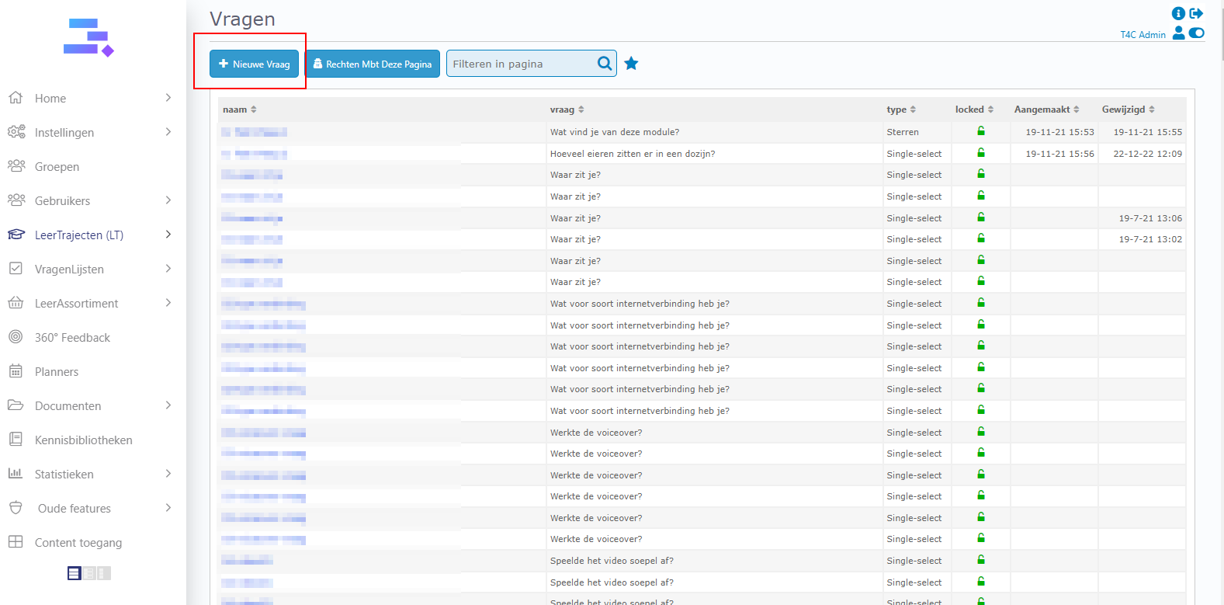Expand the Statistieken menu chevron
Viewport: 1224px width, 605px height.
pyautogui.click(x=168, y=474)
